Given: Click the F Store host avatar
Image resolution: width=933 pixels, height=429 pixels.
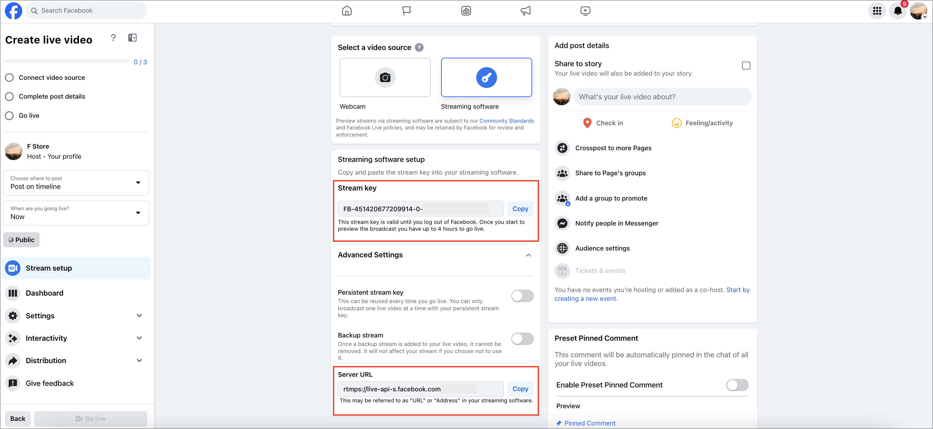Looking at the screenshot, I should tap(13, 151).
